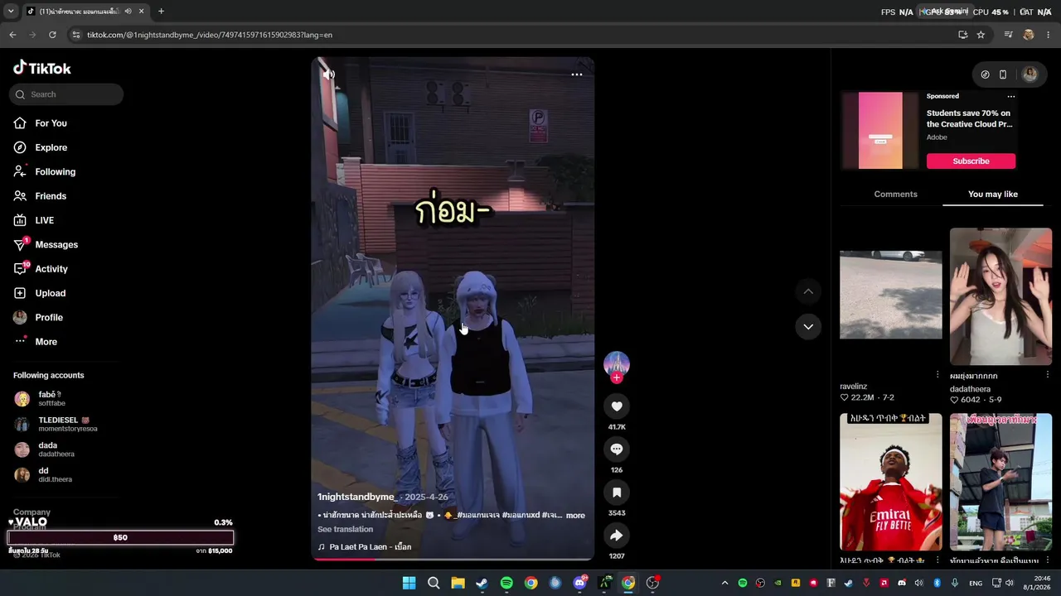Open the Chrome three-dot menu
This screenshot has width=1061, height=596.
pyautogui.click(x=1049, y=35)
